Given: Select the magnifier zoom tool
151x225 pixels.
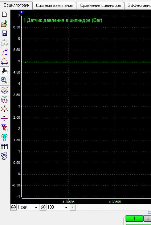Looking at the screenshot, I should click(4, 80).
